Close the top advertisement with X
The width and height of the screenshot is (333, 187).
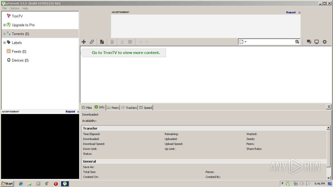click(299, 12)
